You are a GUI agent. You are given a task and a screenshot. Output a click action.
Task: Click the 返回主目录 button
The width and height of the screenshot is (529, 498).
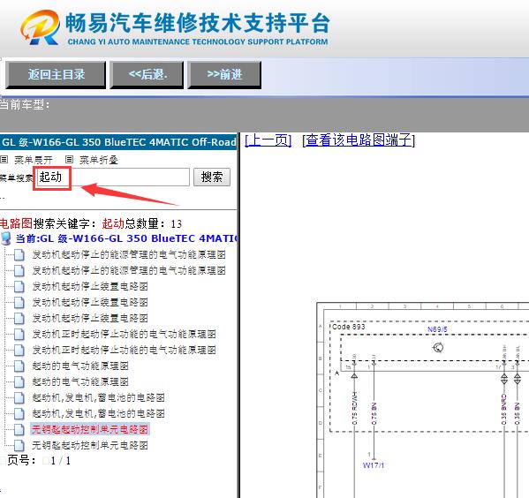point(56,74)
